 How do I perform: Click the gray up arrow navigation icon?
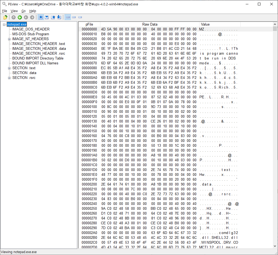[14, 17]
